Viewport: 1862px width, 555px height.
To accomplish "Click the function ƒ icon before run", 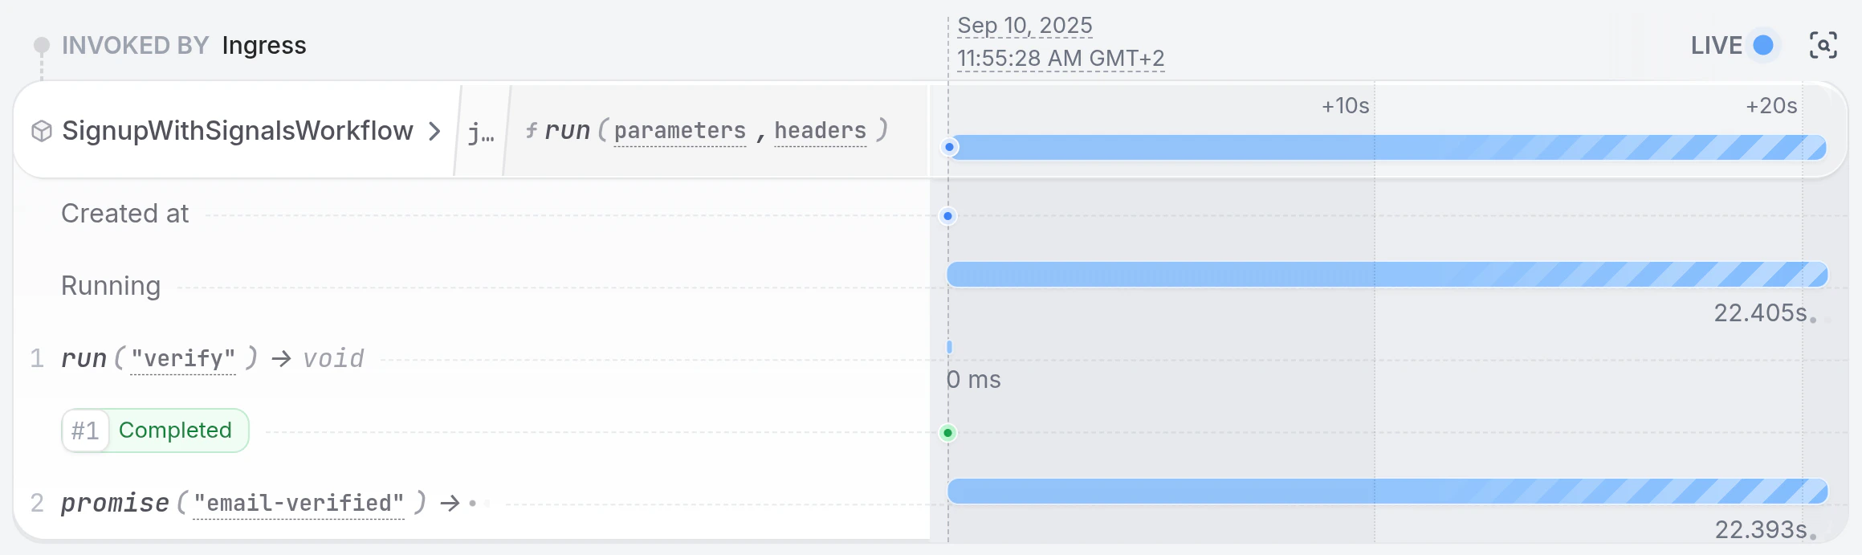I will click(x=531, y=130).
